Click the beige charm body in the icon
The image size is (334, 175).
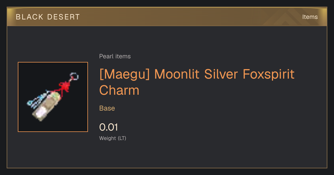(x=46, y=107)
